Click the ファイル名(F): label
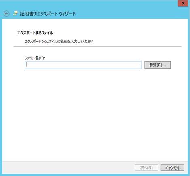Viewport: 190px width, 176px height. [x=35, y=58]
